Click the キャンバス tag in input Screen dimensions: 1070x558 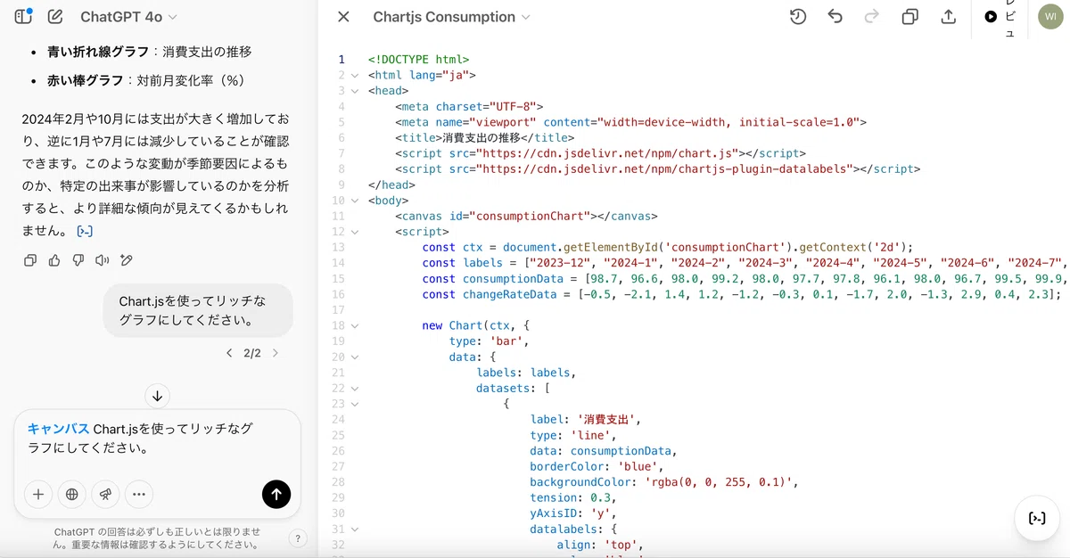58,429
